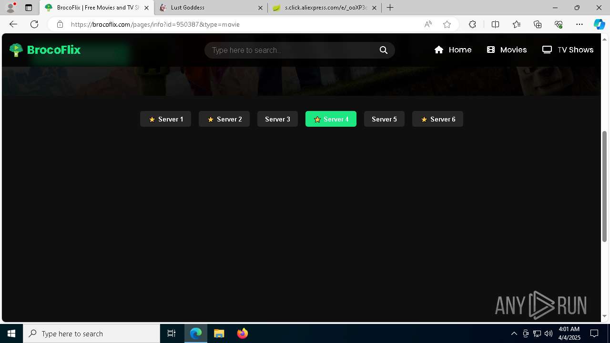Viewport: 610px width, 343px height.
Task: Switch to the Lust Goddess tab
Action: [211, 8]
